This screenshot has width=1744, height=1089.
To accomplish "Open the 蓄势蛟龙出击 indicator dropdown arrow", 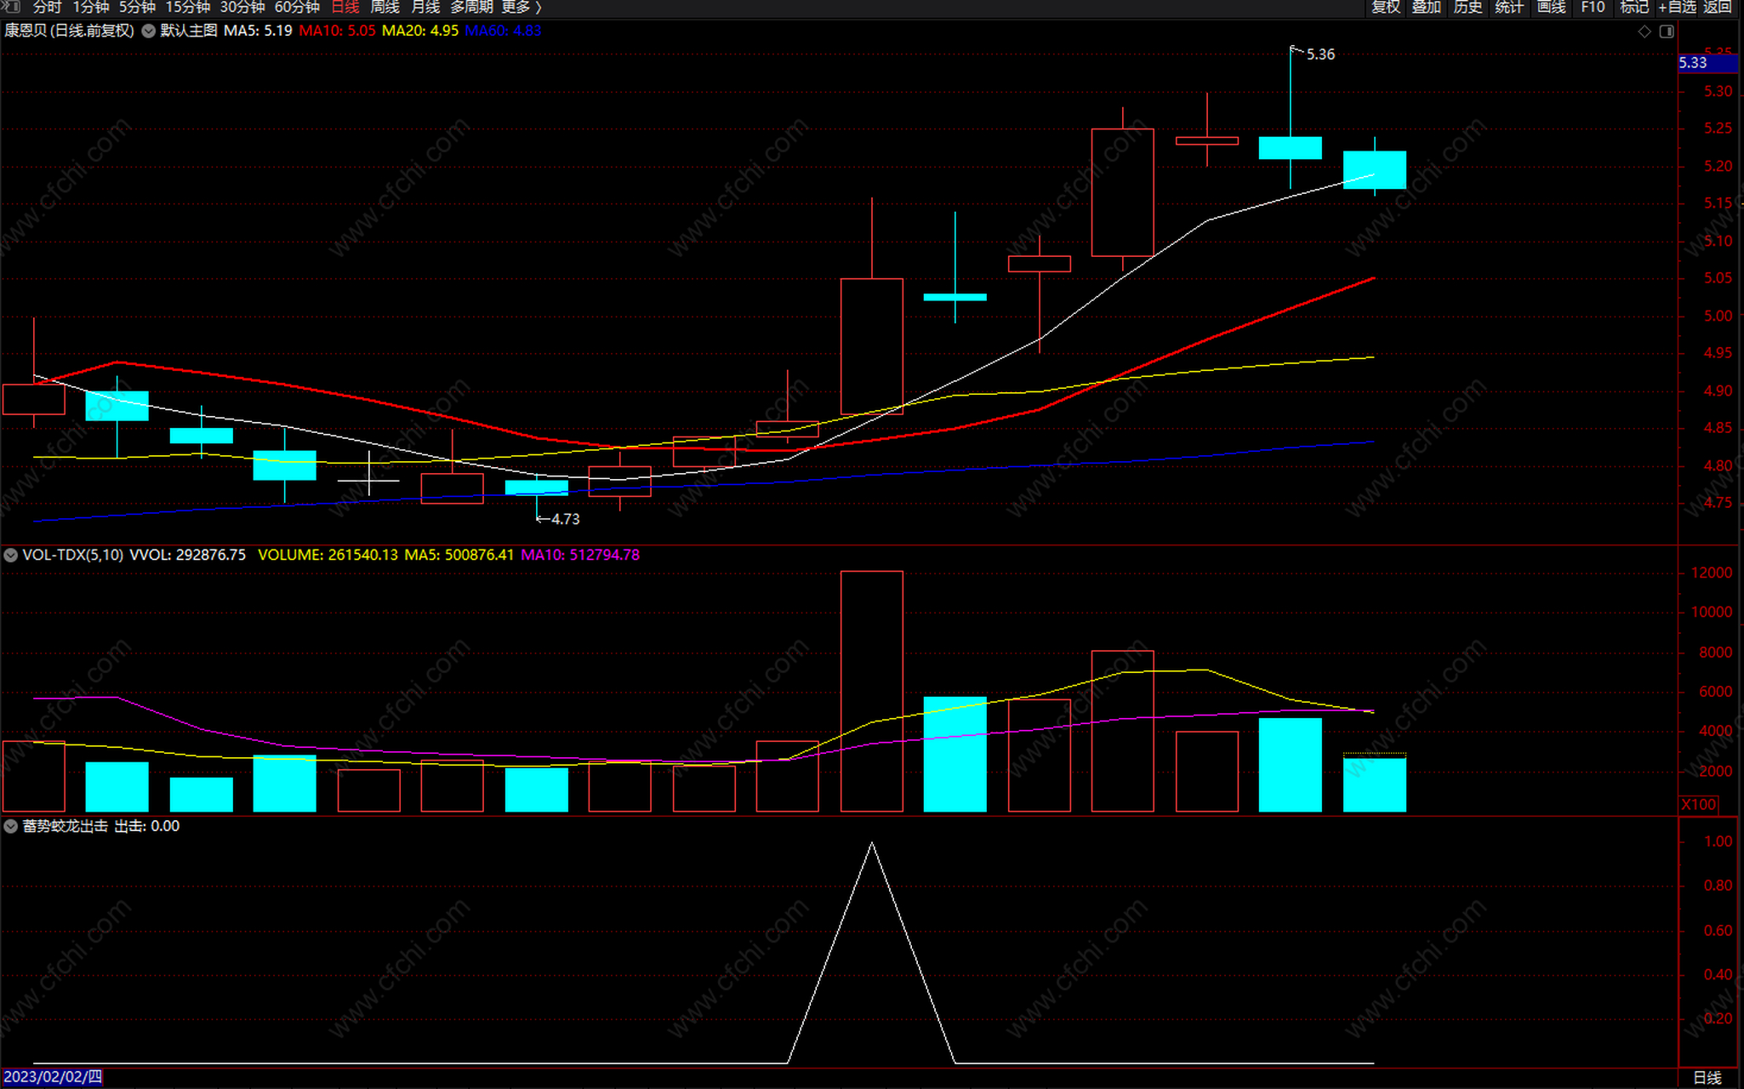I will [10, 826].
